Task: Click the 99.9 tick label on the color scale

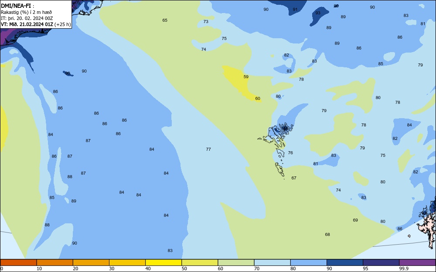Action: tap(404, 269)
